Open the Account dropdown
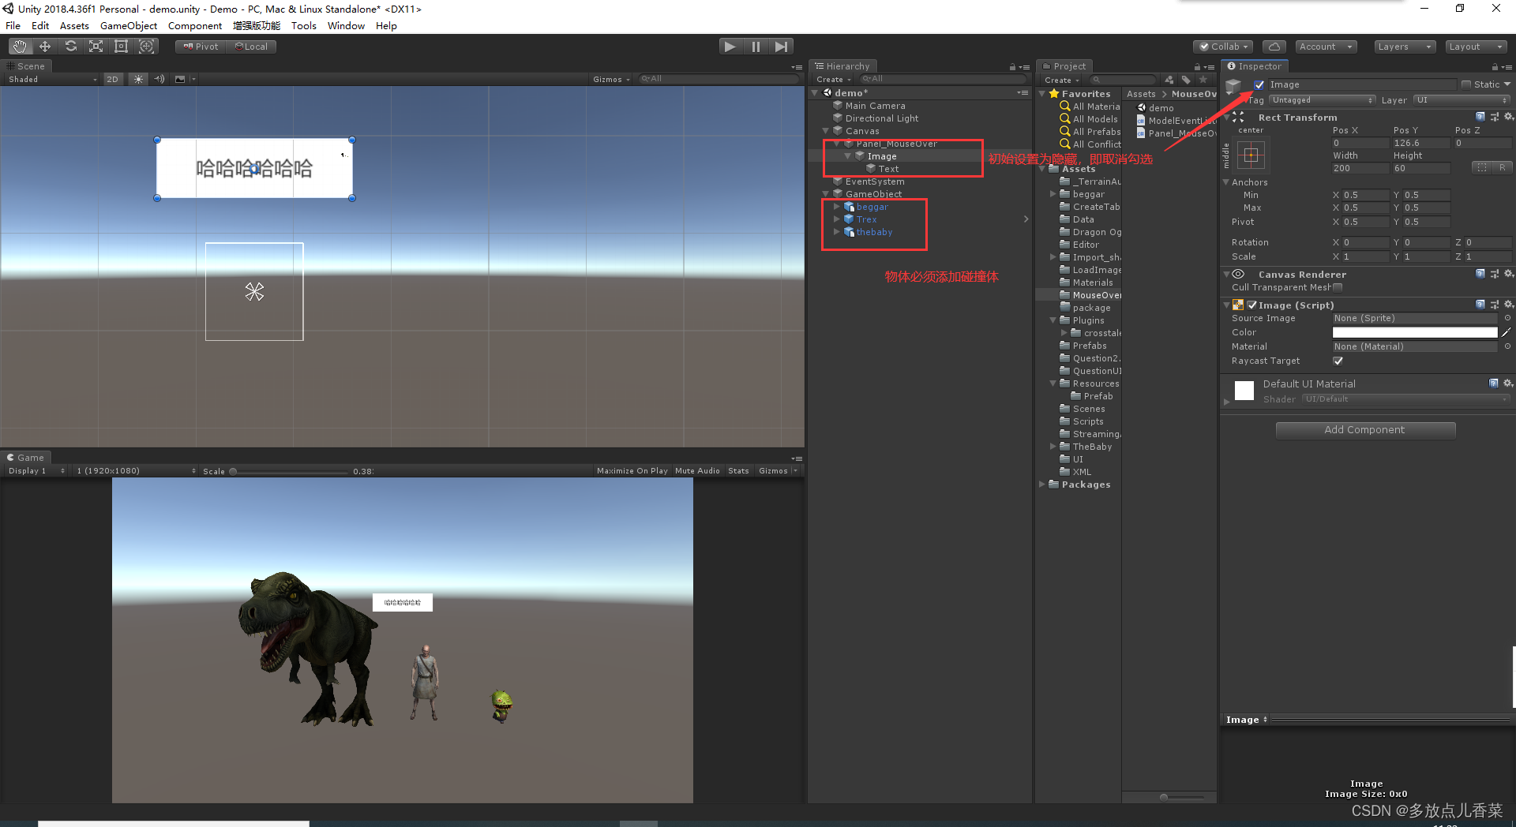This screenshot has width=1516, height=827. coord(1326,47)
